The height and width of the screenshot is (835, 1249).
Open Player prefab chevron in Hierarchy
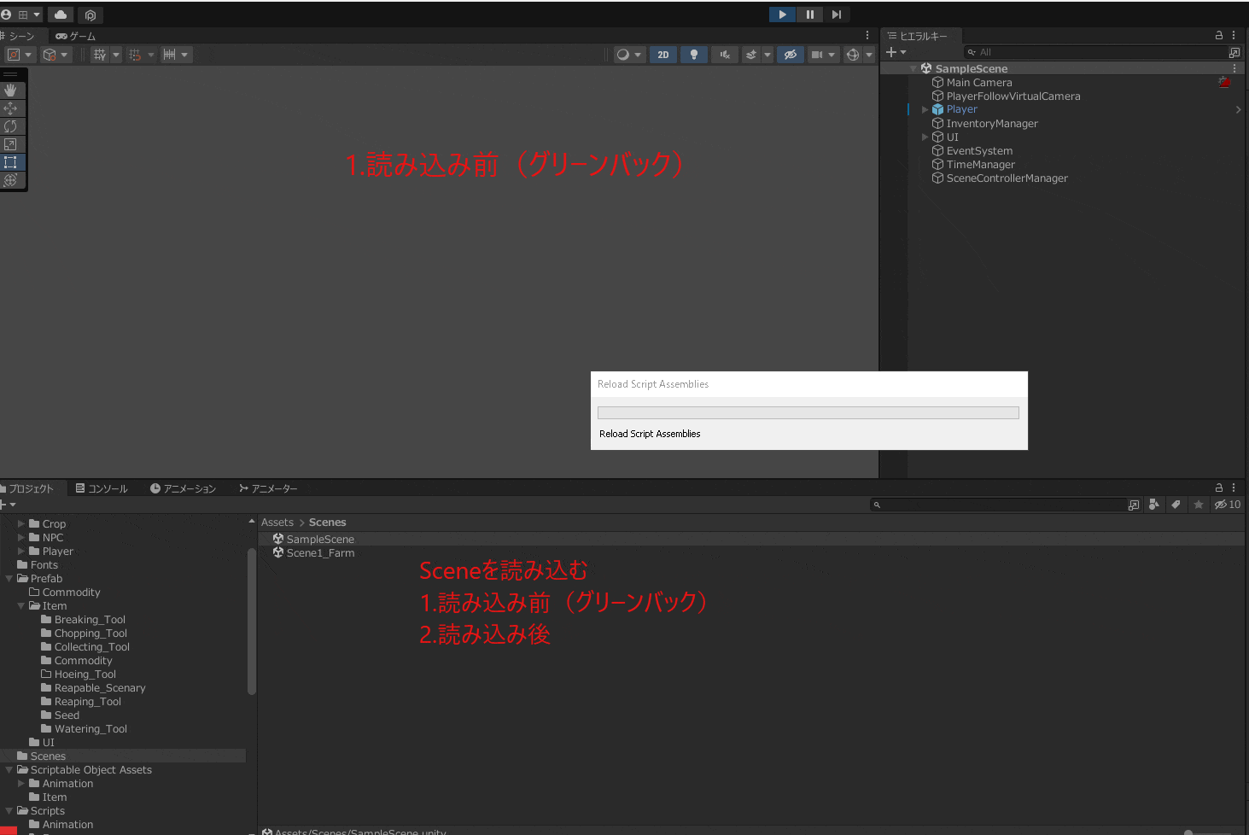(1238, 109)
